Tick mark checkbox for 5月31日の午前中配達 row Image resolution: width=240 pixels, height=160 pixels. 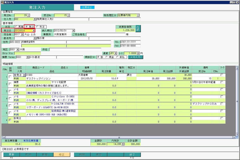pos(222,82)
